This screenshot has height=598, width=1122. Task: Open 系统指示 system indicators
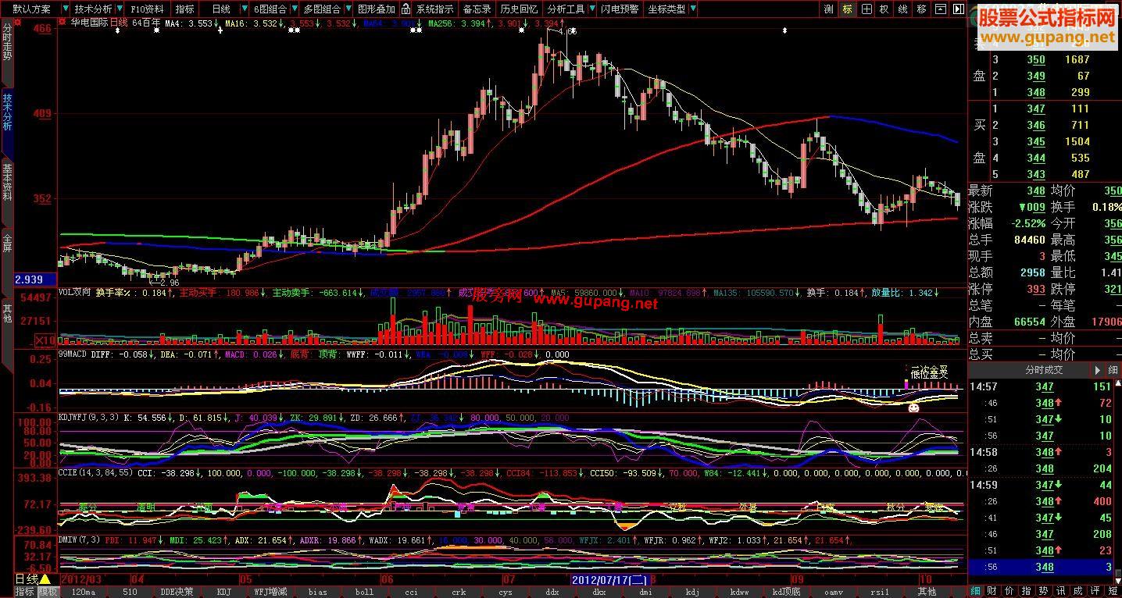[x=434, y=9]
